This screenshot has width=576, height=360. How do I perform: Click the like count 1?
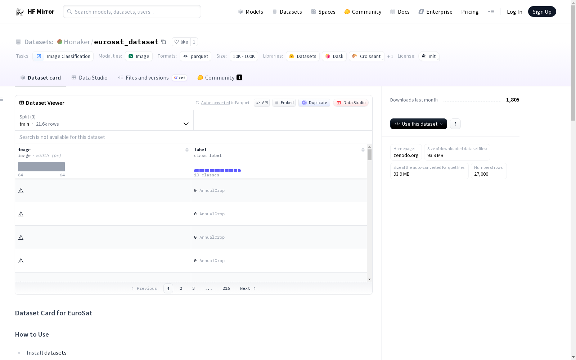tap(194, 42)
